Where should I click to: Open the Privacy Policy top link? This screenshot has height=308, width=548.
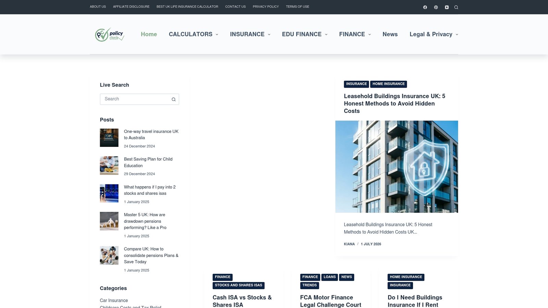(266, 7)
